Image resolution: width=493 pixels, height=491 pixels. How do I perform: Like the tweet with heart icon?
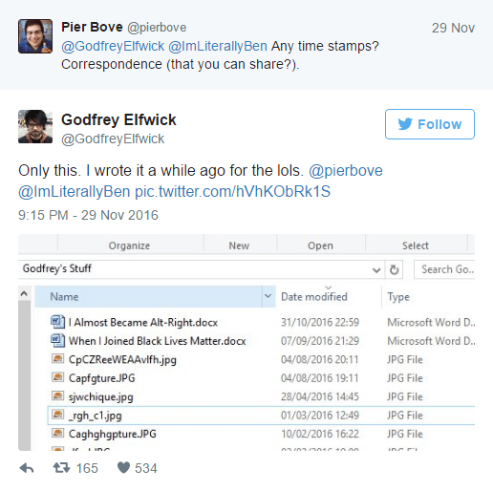click(x=123, y=468)
